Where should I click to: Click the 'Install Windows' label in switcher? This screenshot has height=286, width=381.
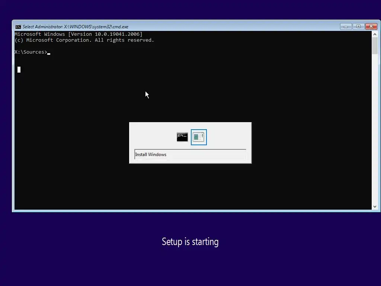[x=151, y=155]
